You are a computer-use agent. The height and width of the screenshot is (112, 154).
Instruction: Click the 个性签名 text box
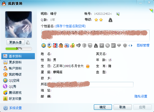click(x=95, y=35)
